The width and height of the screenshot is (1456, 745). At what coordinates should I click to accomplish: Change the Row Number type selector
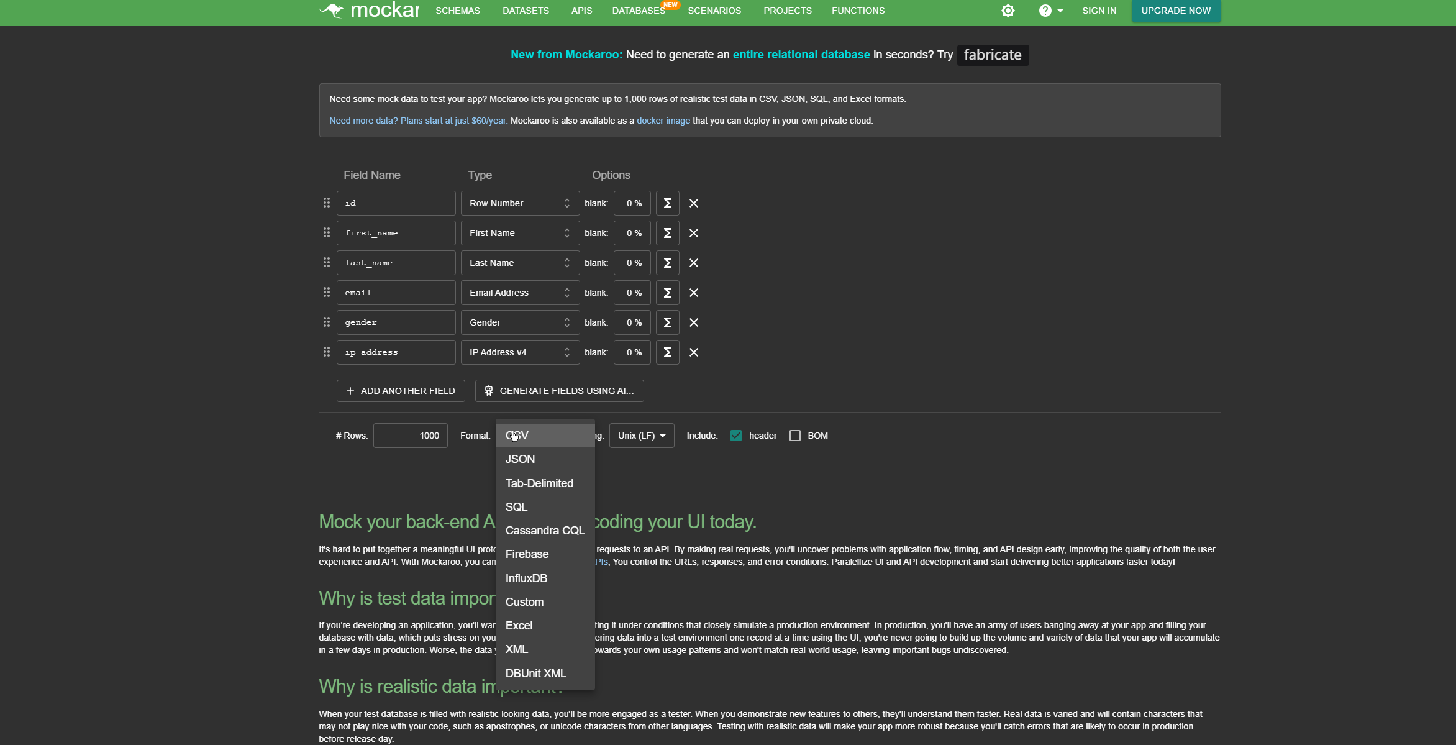519,203
